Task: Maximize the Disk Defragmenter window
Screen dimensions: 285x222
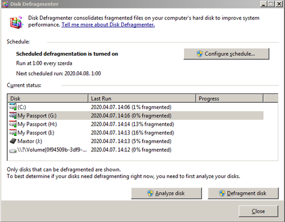Action: 271,4
